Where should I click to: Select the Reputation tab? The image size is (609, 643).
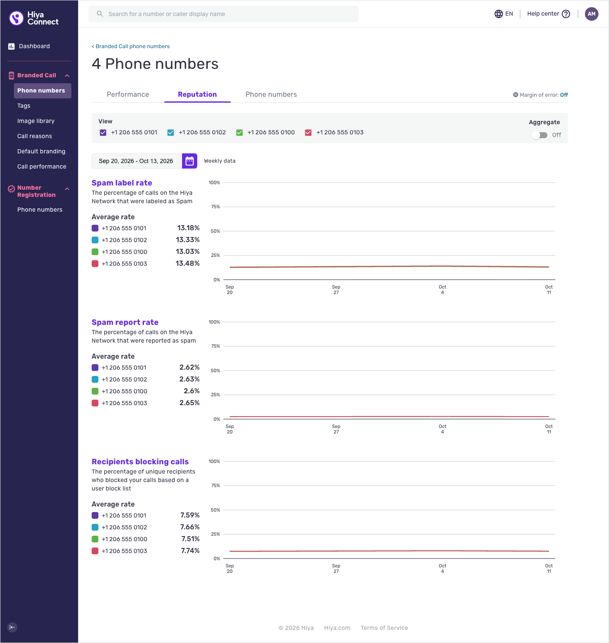(197, 95)
